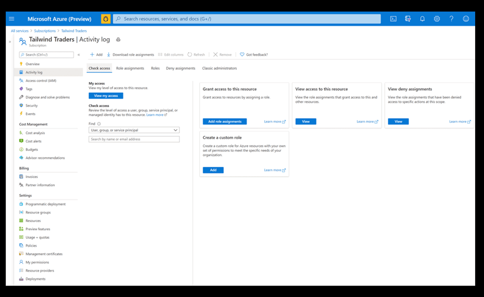Click Add role assignments button
The height and width of the screenshot is (297, 484).
[225, 121]
